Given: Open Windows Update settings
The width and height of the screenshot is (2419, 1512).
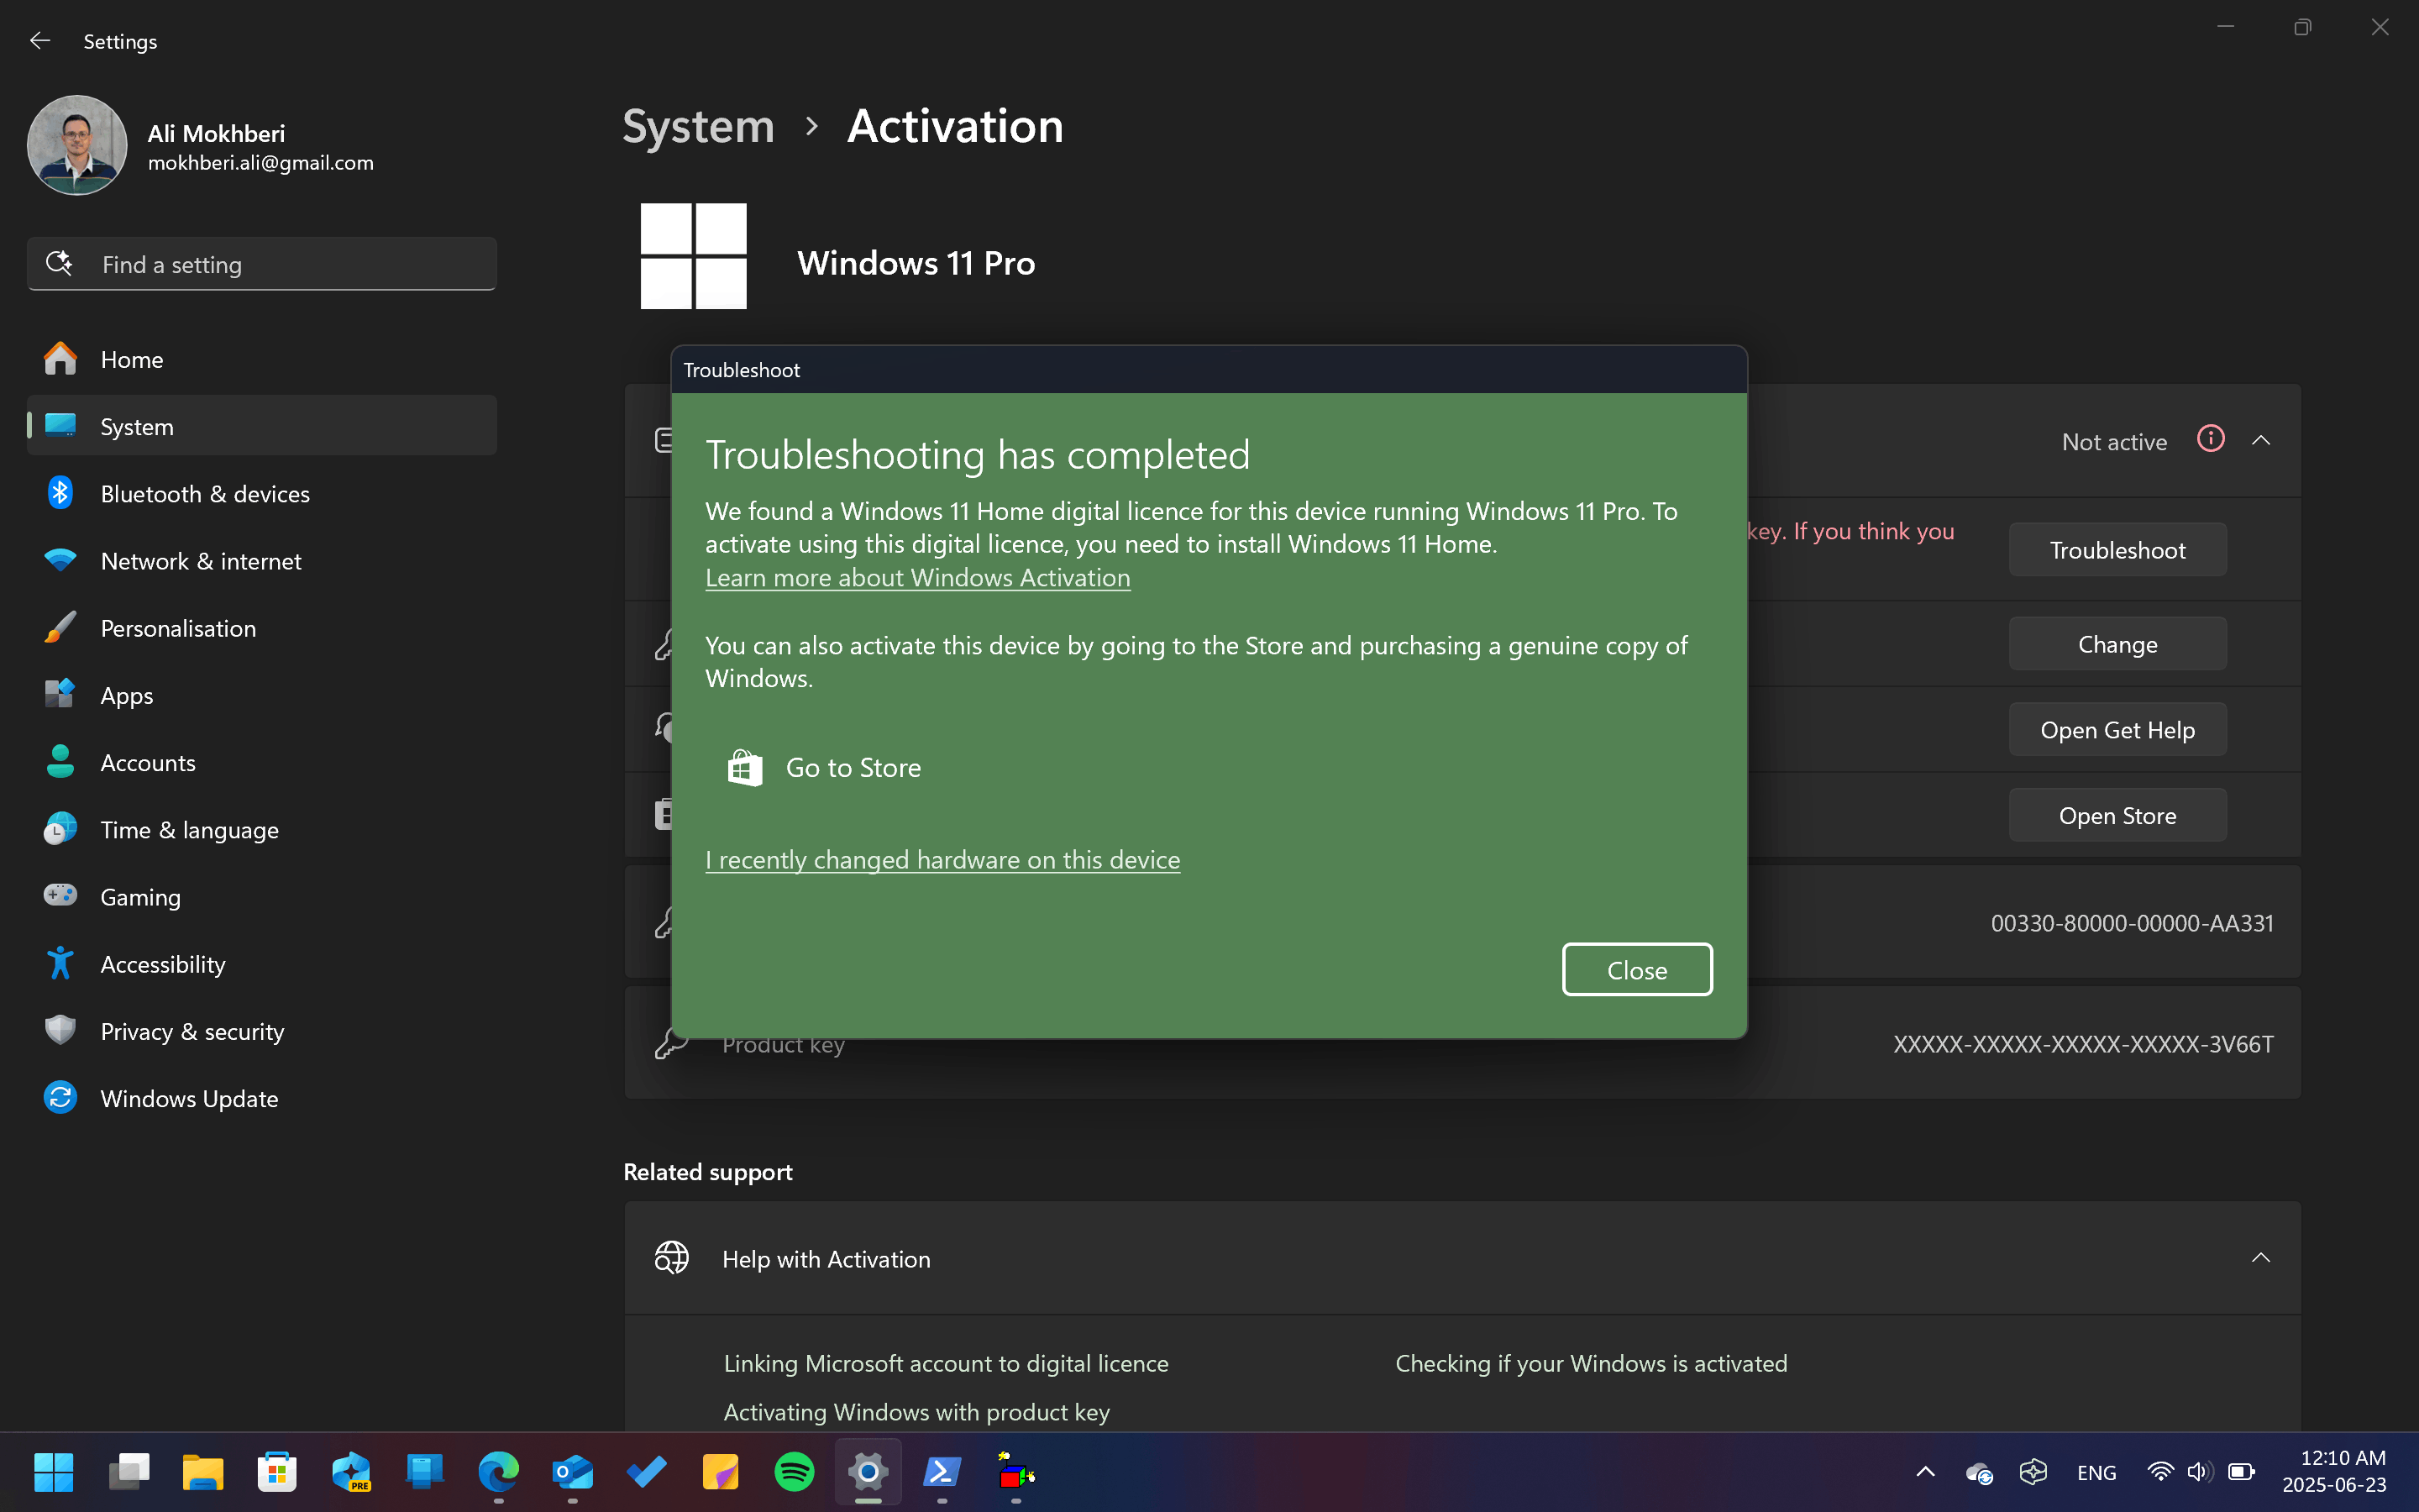Looking at the screenshot, I should click(x=262, y=1098).
